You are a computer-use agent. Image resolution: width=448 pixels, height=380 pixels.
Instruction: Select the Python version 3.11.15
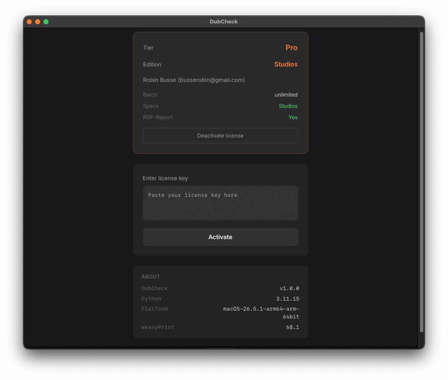[288, 299]
